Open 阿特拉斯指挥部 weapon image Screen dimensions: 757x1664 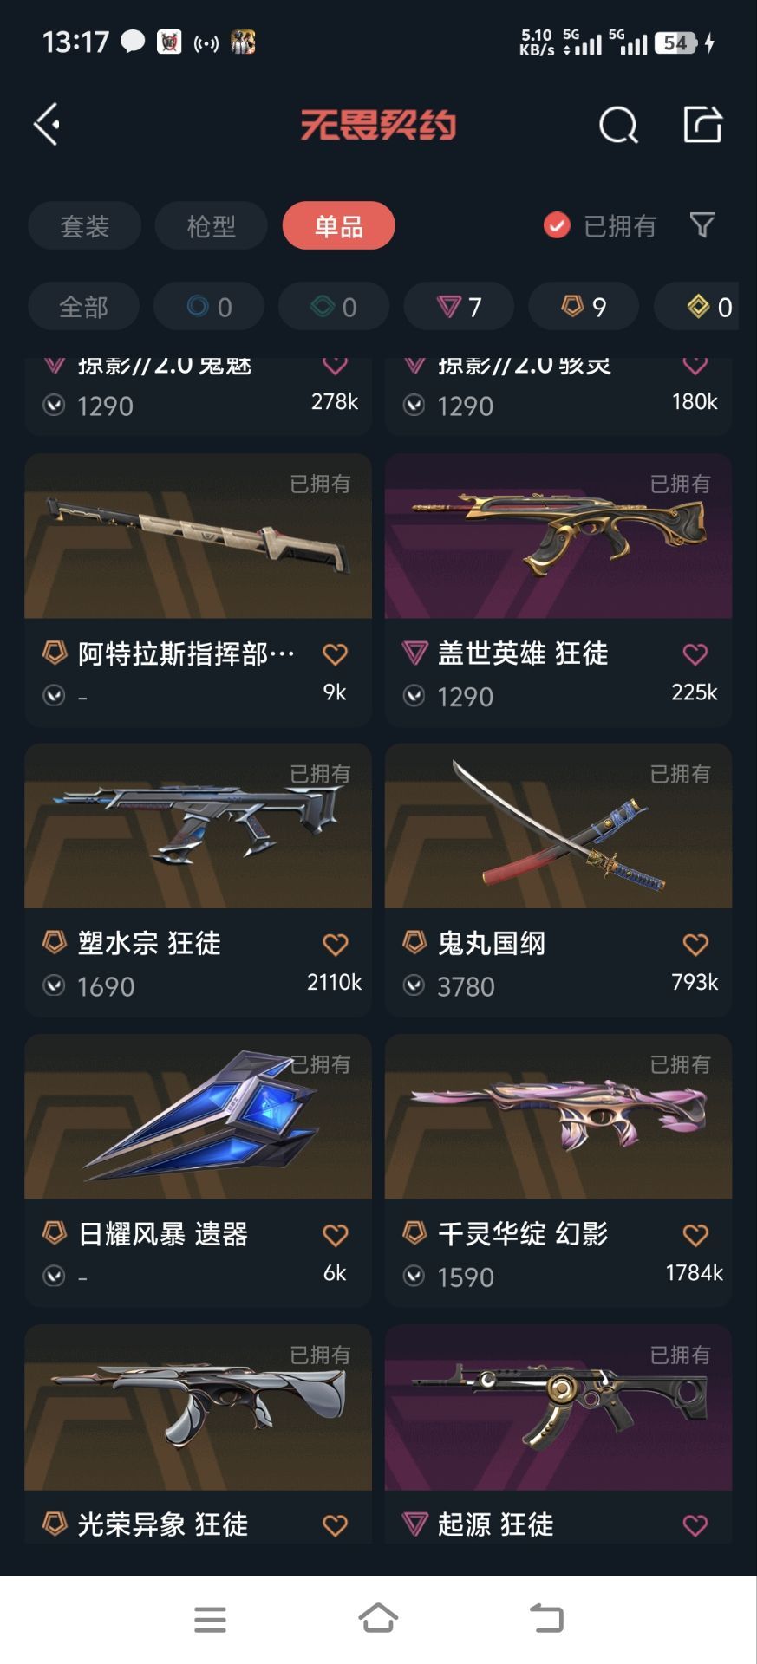[199, 536]
